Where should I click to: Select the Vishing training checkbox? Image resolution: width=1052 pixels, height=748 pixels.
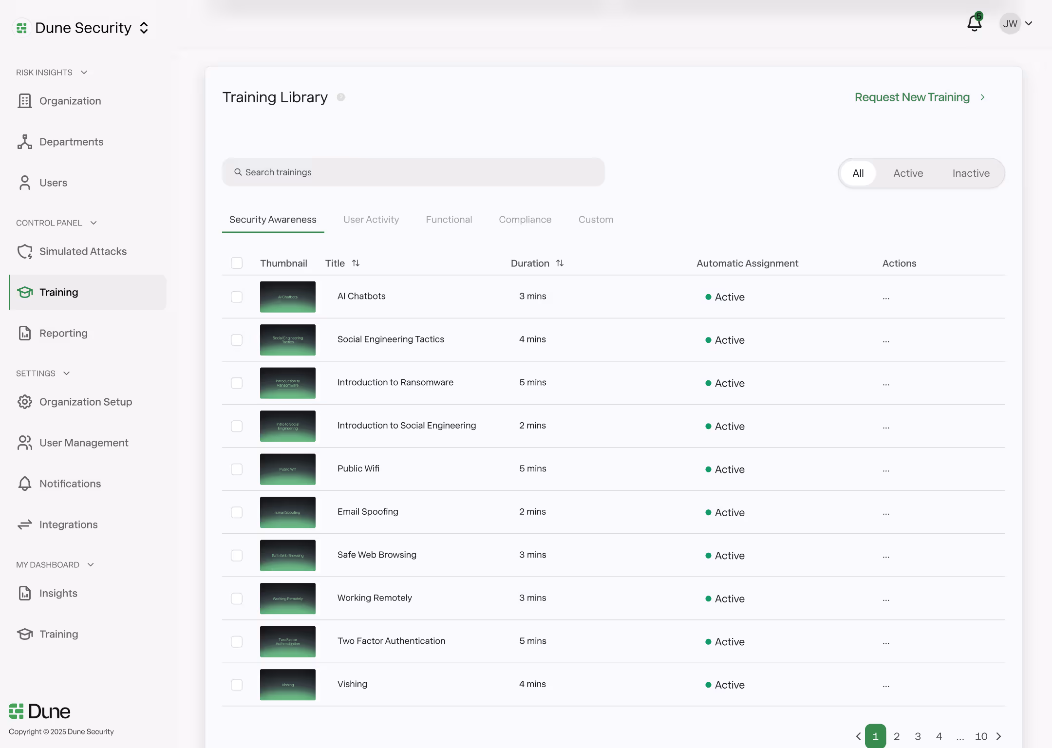237,685
